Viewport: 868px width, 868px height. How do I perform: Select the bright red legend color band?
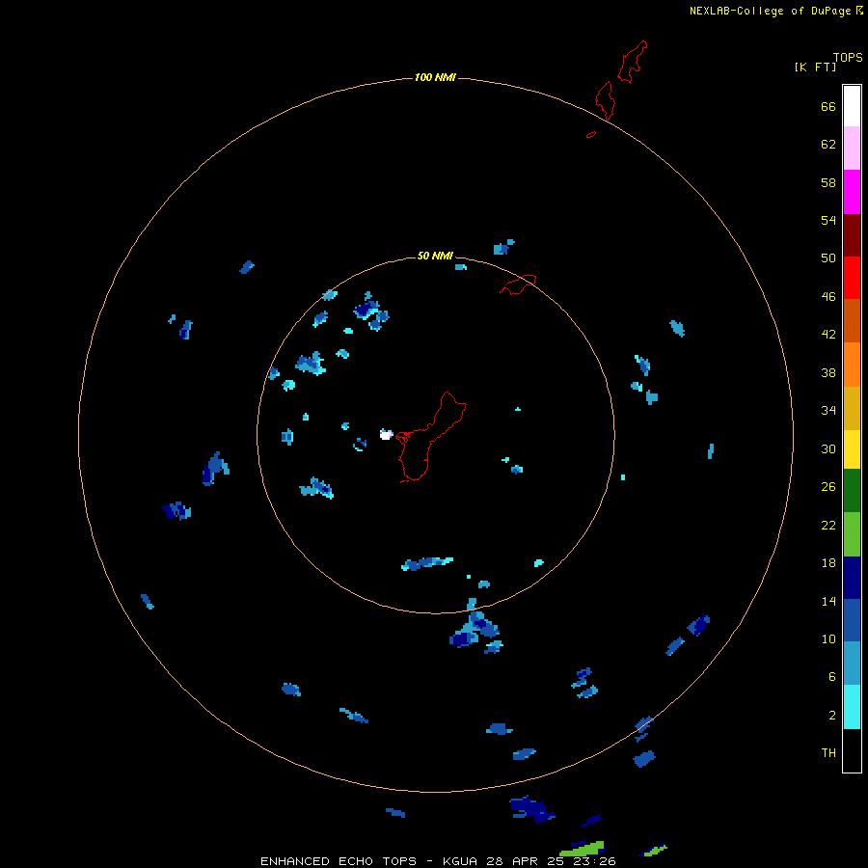point(852,278)
